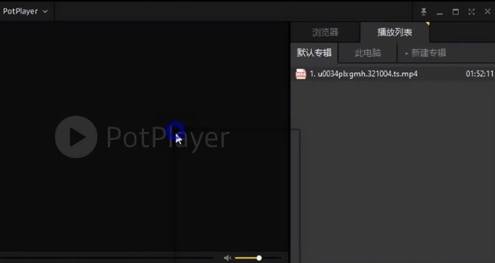Screen dimensions: 495x263
Task: Adjust the volume slider
Action: pyautogui.click(x=258, y=258)
